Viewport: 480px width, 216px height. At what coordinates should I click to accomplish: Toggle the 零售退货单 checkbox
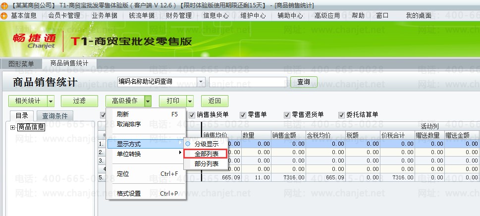287,115
